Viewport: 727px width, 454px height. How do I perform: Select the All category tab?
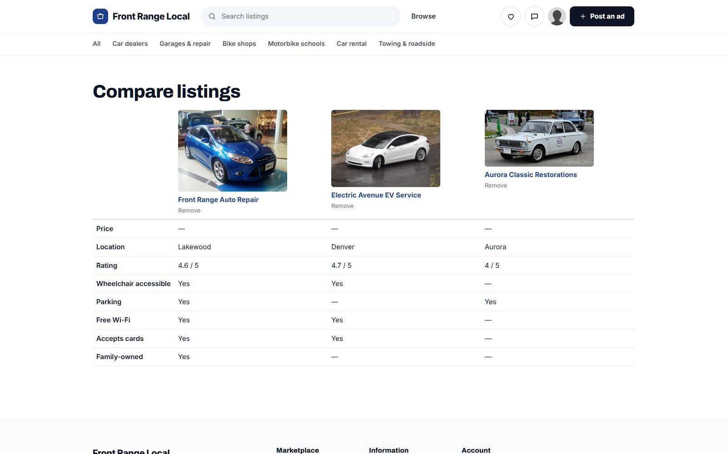[x=97, y=44]
